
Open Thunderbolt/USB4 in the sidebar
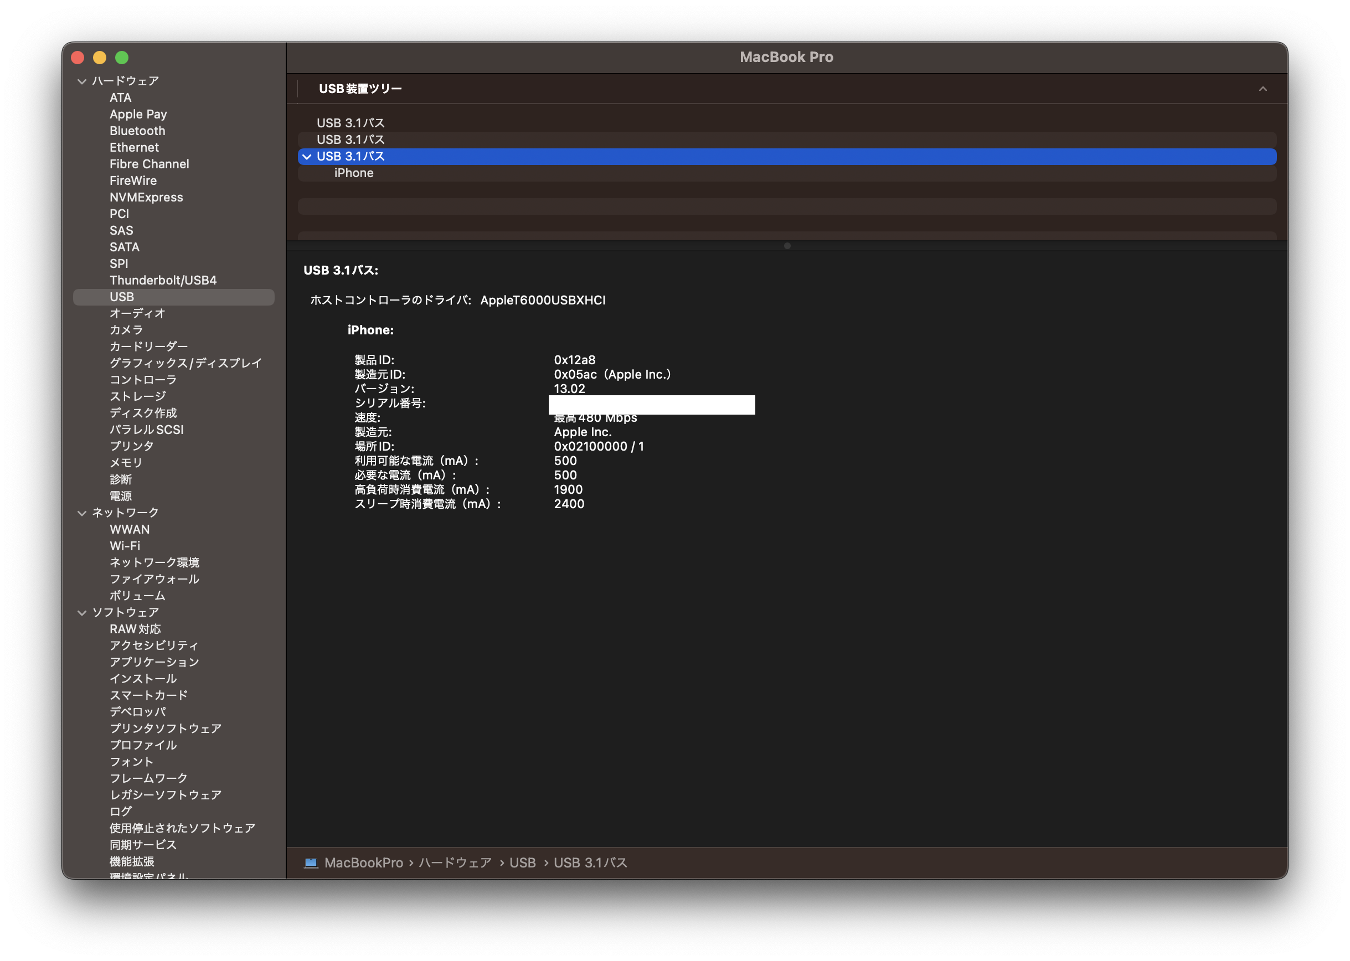(163, 281)
